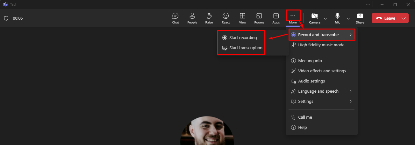Click the Meeting info circle icon
The width and height of the screenshot is (415, 145).
(x=293, y=61)
